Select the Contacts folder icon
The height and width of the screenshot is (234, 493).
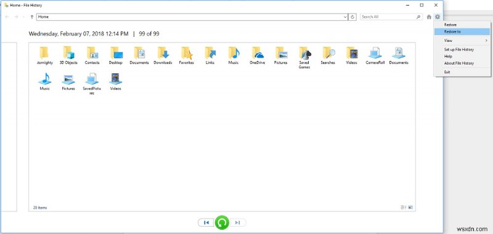click(92, 55)
